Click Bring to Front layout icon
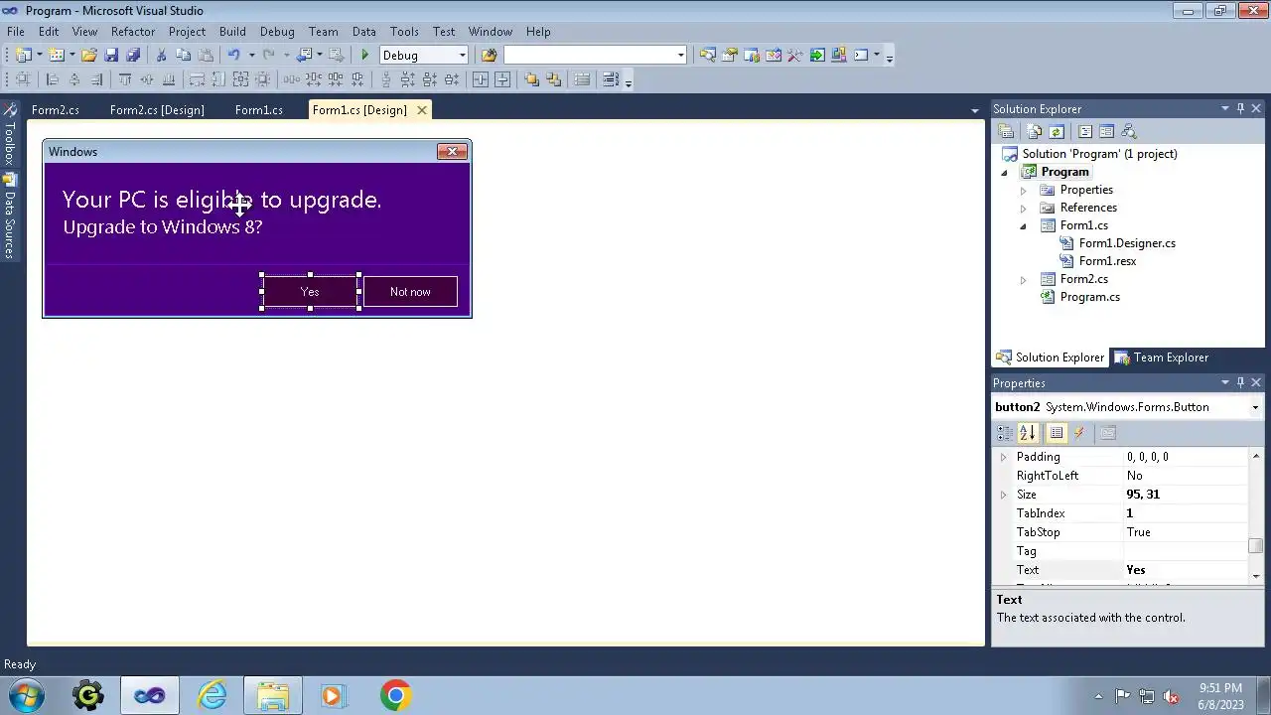1271x715 pixels. (532, 80)
